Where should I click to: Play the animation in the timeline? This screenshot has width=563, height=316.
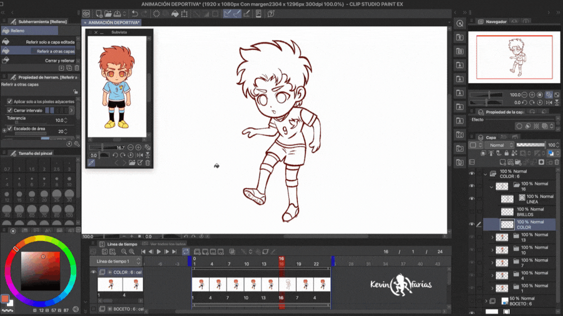[x=159, y=252]
